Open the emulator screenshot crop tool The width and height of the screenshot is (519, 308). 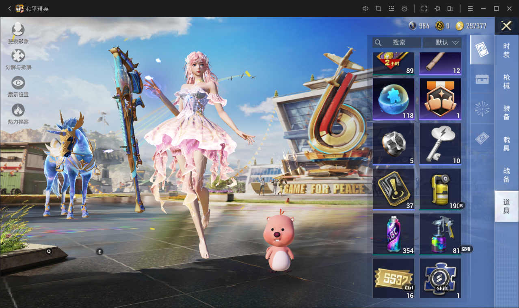coord(378,9)
